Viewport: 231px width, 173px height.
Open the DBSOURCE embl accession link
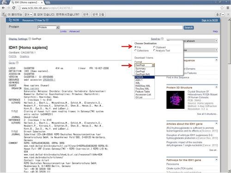pyautogui.click(x=49, y=80)
